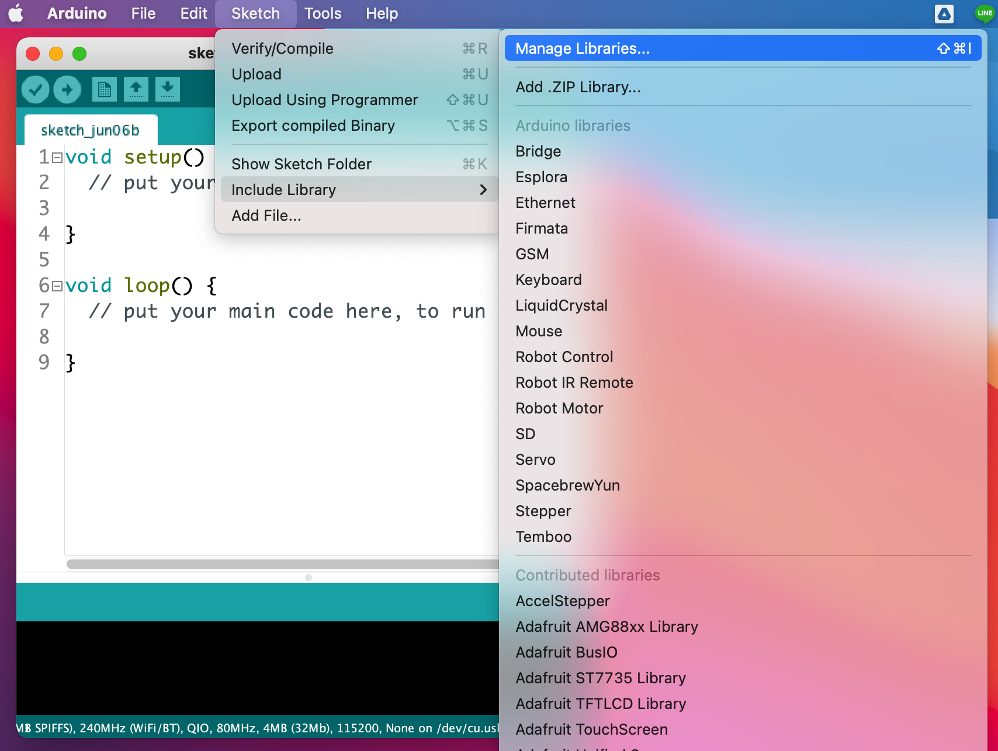Include the Bridge library
The image size is (998, 751).
pyautogui.click(x=743, y=151)
